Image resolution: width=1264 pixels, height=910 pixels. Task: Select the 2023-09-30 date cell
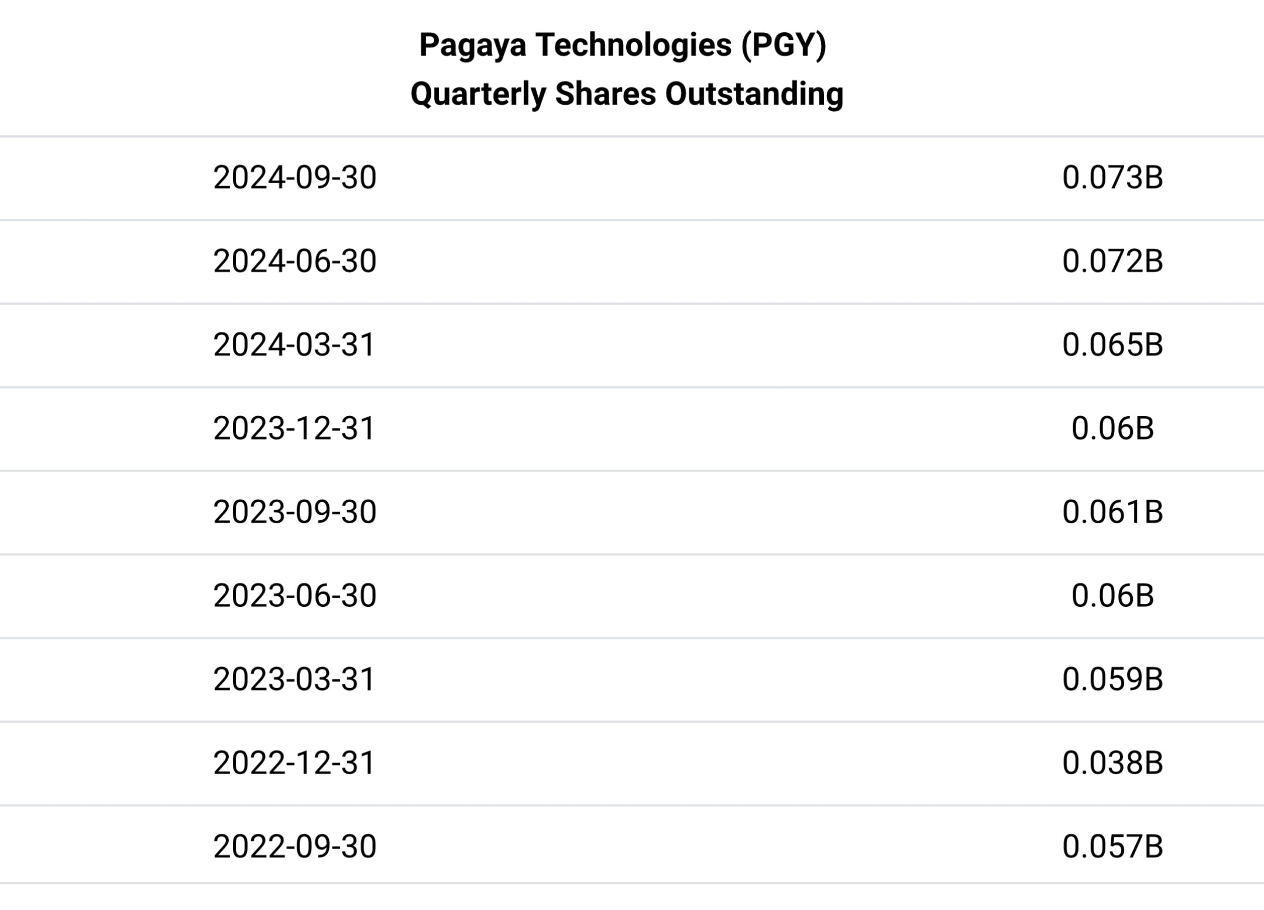point(294,512)
